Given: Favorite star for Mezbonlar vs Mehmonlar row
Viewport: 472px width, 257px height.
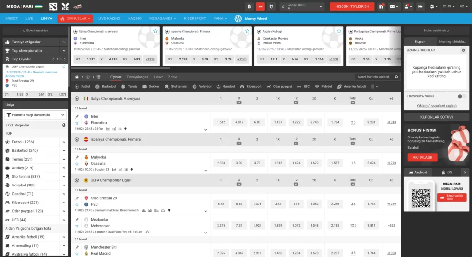Looking at the screenshot, I should tap(77, 226).
